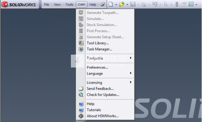This screenshot has height=122, width=202.
Task: Click the pushpin icon beside Help menu
Action: pyautogui.click(x=103, y=4)
